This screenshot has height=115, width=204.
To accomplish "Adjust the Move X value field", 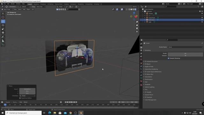I will [27, 89].
